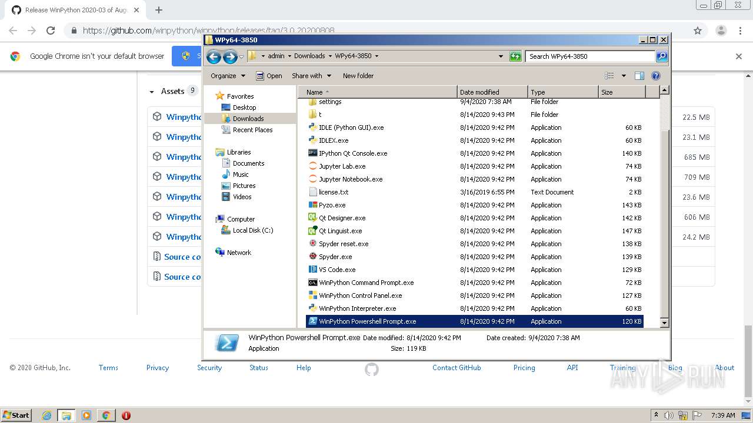Select the Spyder.exe icon
Screen dimensions: 753x423
pos(313,257)
